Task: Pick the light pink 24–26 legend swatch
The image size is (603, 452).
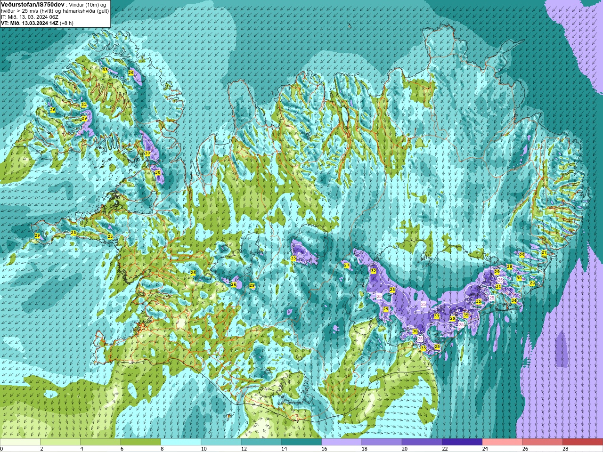Action: click(x=503, y=442)
